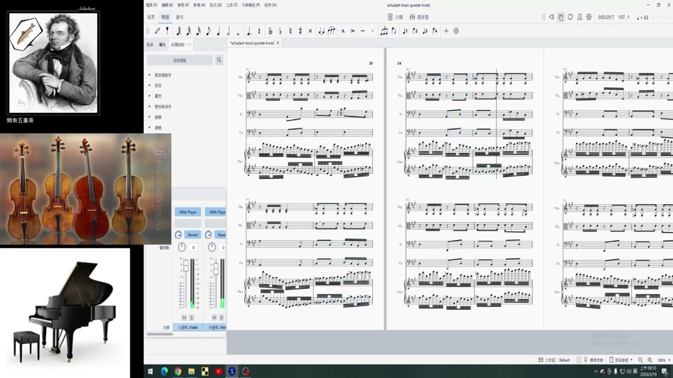Image resolution: width=673 pixels, height=378 pixels.
Task: Add the marcato articulation
Action: 343,31
